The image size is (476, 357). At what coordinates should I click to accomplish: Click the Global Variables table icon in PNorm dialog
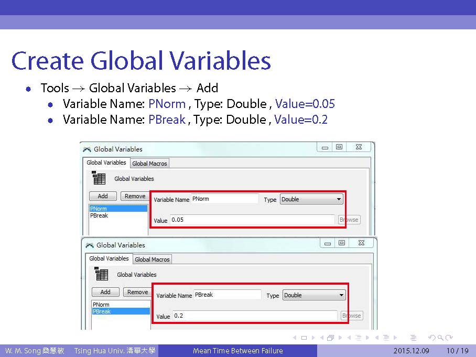click(99, 178)
